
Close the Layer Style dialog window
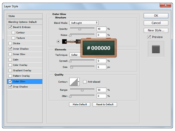(166, 5)
